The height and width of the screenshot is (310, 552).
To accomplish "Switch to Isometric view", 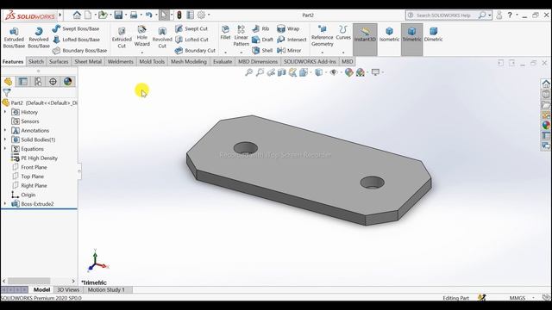I will point(389,34).
